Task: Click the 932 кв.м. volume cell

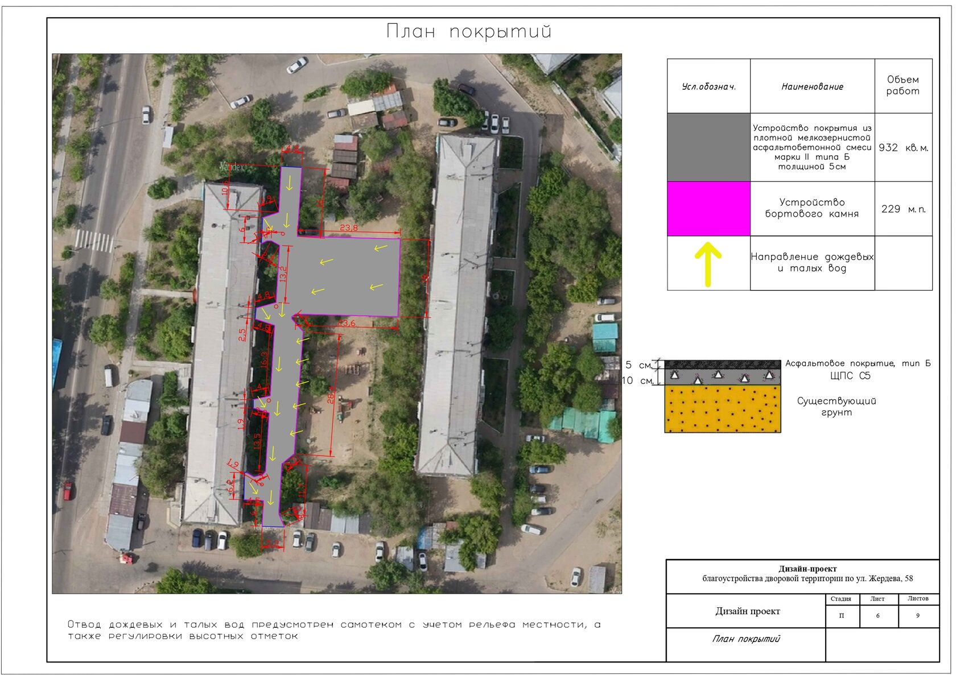Action: click(903, 148)
